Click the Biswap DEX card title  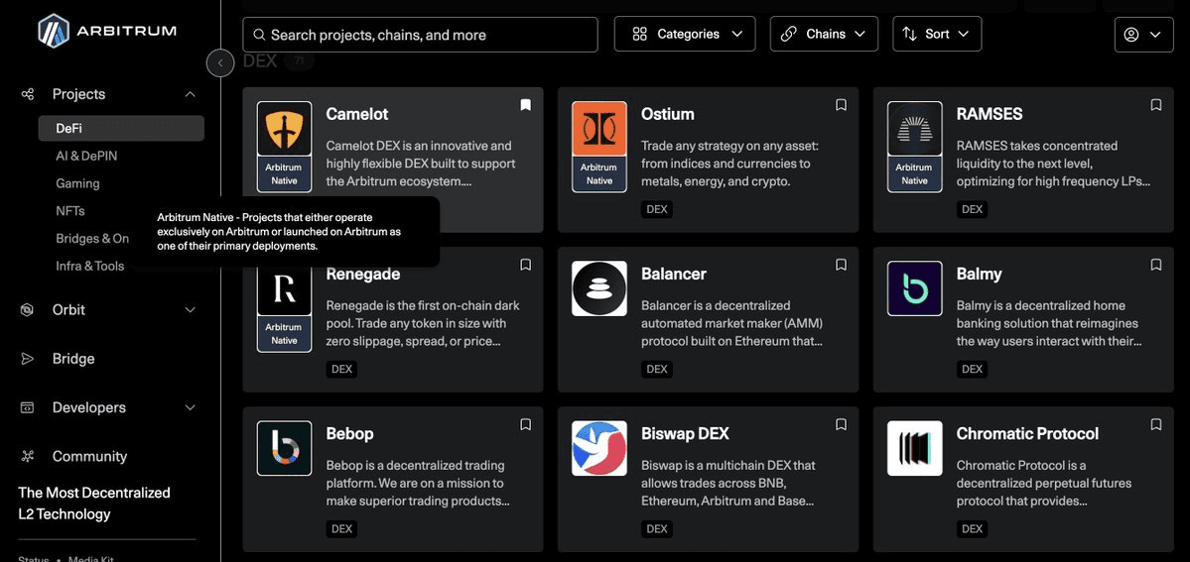pyautogui.click(x=685, y=434)
